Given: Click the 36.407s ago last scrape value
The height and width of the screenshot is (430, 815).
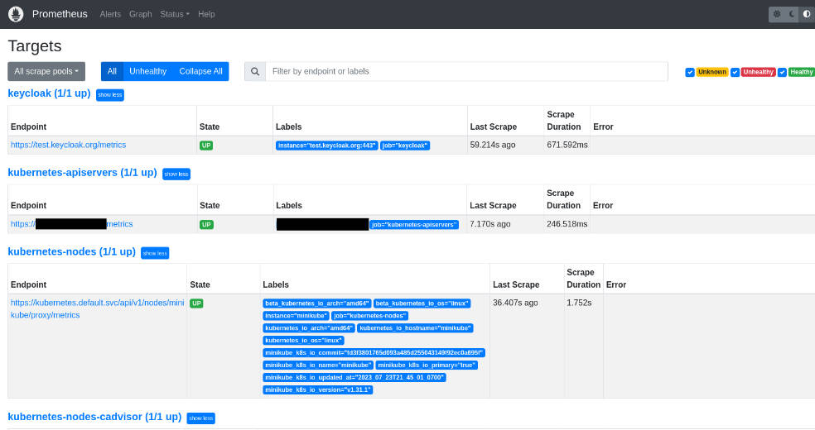Looking at the screenshot, I should point(515,303).
